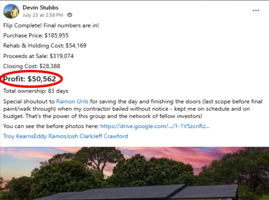This screenshot has height=200, width=269.
Task: Click the circled Profit: $50,562 text
Action: click(x=30, y=79)
